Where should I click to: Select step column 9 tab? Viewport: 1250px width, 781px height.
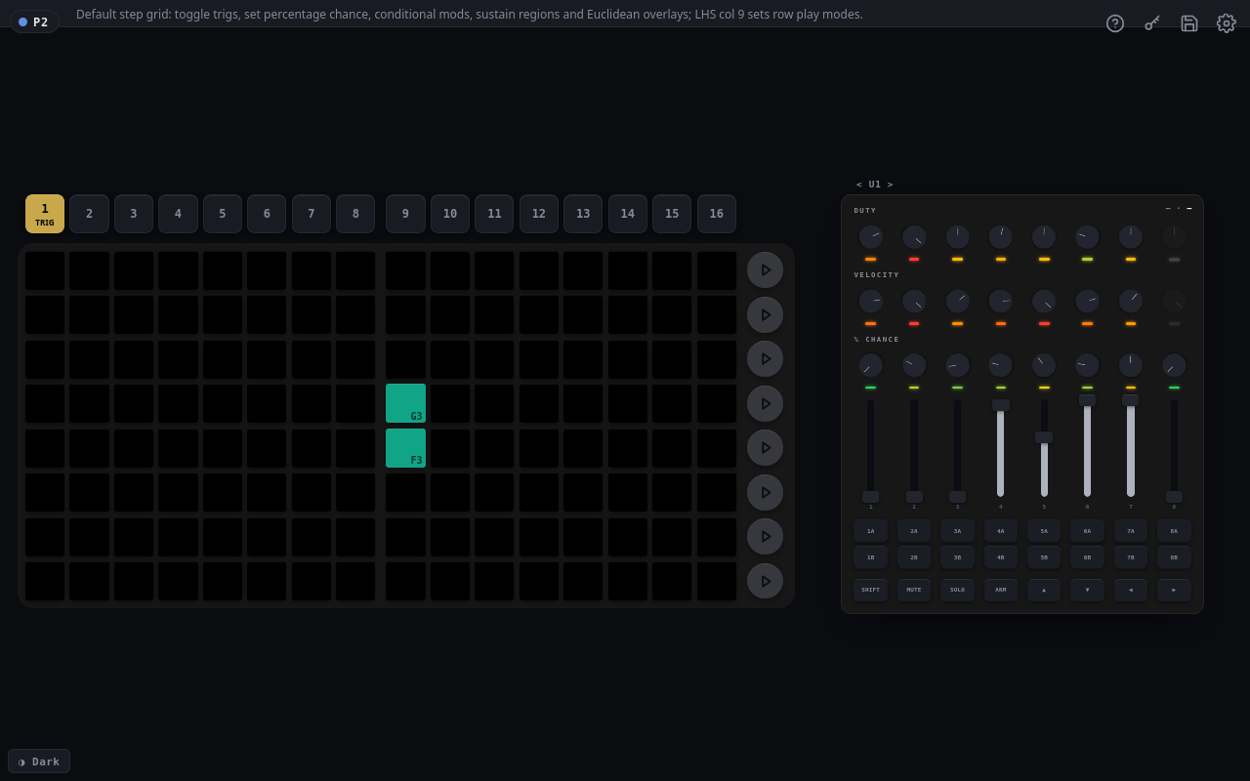click(405, 214)
